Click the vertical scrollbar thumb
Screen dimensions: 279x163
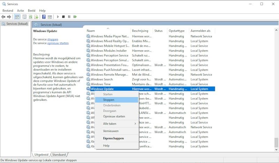coord(276,142)
